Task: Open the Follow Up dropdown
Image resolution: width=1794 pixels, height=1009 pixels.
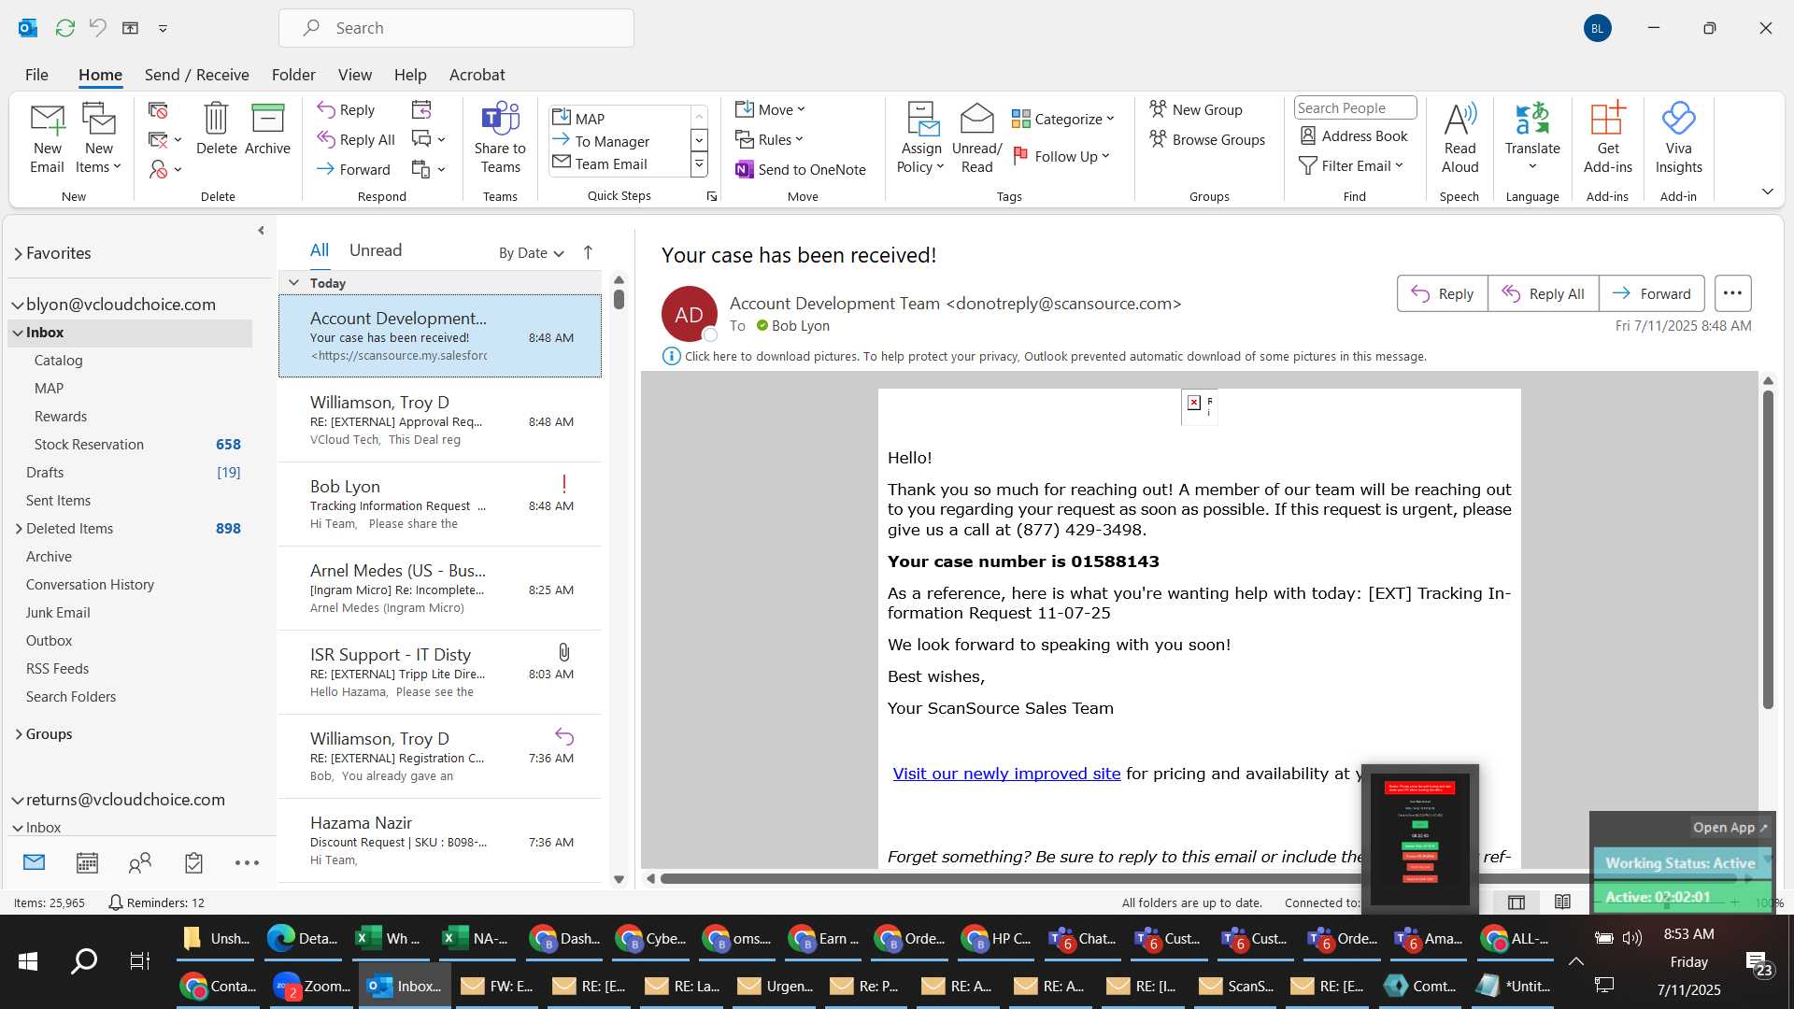Action: 1061,156
